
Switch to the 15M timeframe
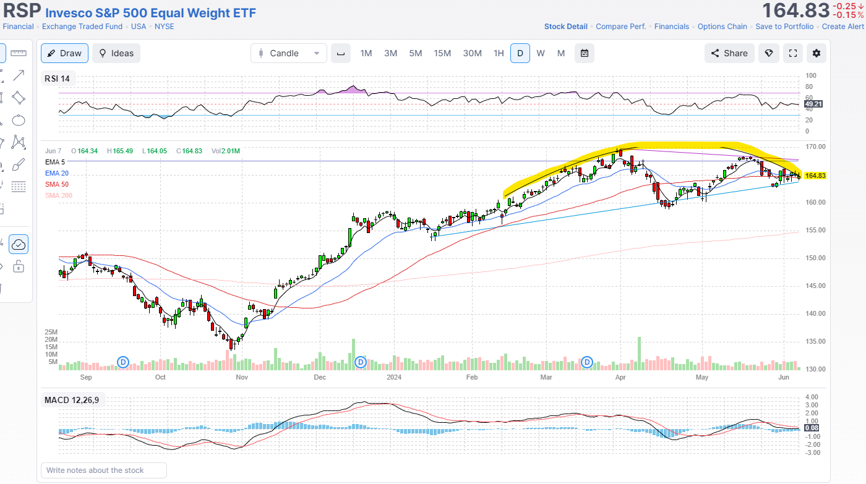click(442, 53)
